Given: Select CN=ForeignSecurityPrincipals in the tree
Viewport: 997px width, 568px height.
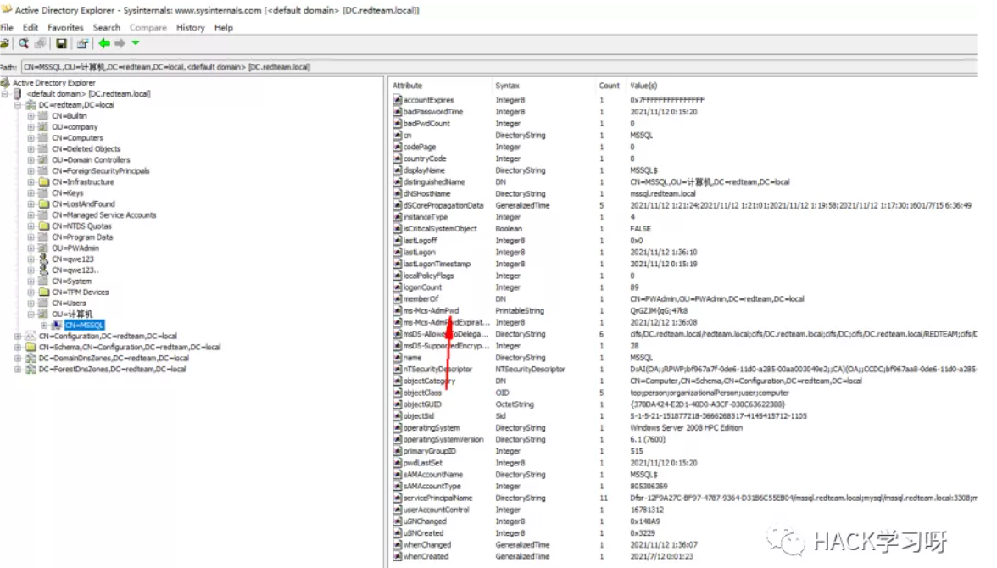Looking at the screenshot, I should [100, 170].
